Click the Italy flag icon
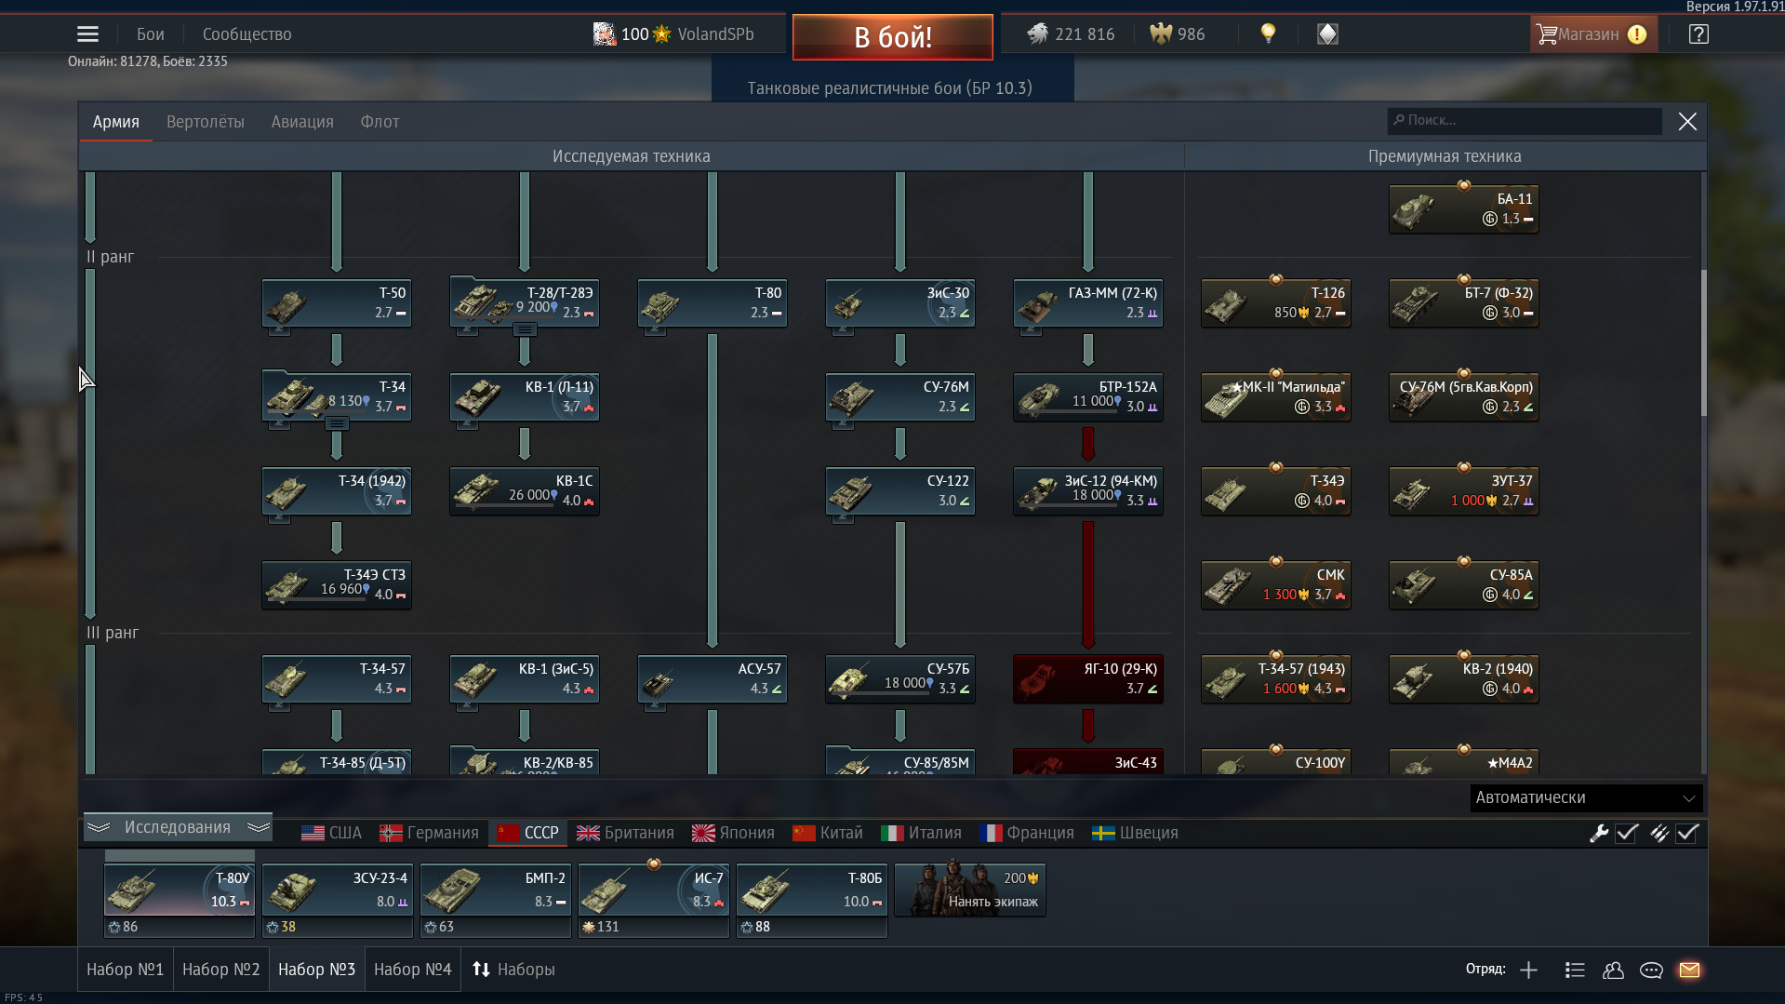1785x1004 pixels. [892, 833]
